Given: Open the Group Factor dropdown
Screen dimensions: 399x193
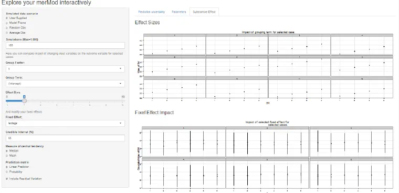Looking at the screenshot, I should pyautogui.click(x=65, y=69).
